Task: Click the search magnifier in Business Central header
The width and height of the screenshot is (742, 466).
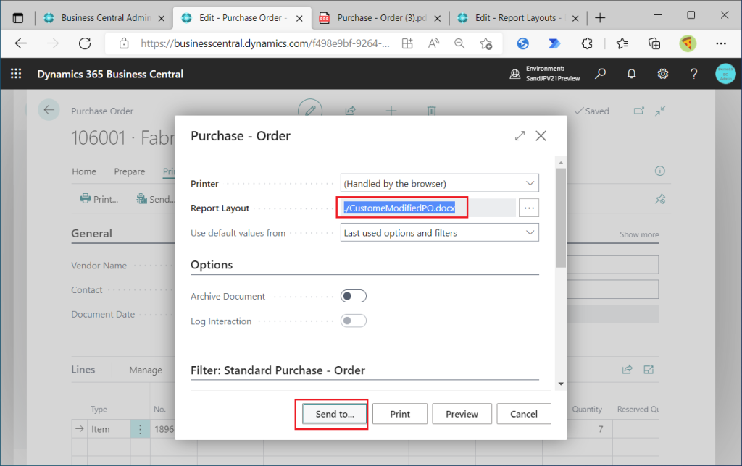Action: [600, 74]
